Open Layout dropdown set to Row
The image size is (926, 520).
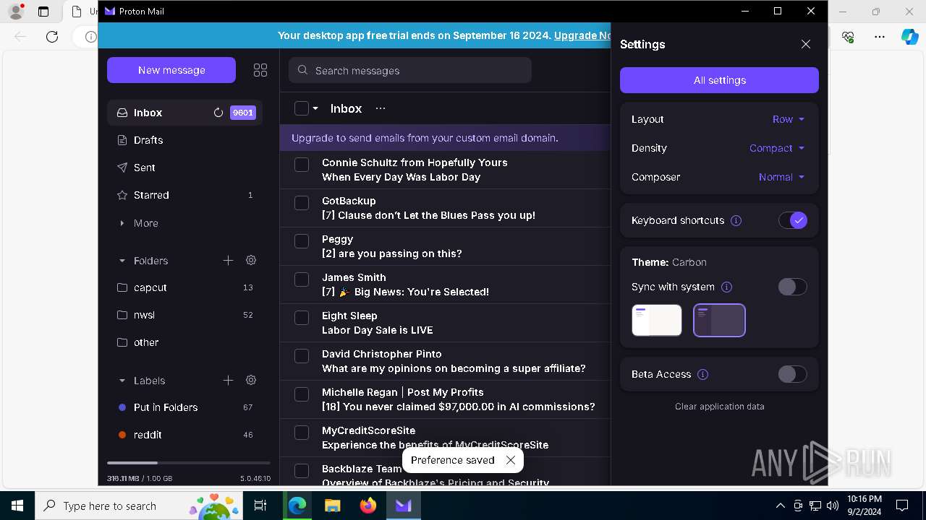point(789,119)
